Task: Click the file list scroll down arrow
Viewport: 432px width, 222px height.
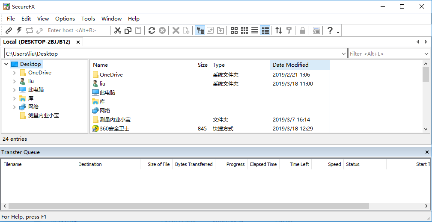Action: point(426,129)
